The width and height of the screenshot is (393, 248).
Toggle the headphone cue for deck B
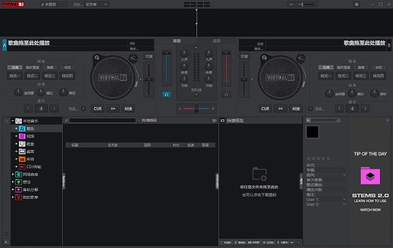tap(226, 94)
